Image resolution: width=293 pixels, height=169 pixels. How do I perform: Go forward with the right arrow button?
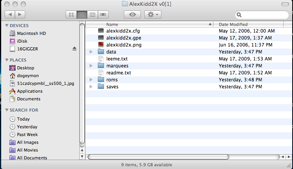20,15
